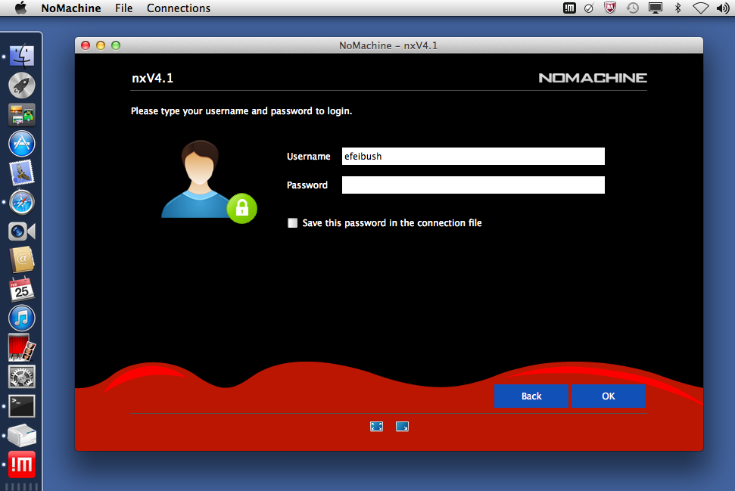735x491 pixels.
Task: Open the File menu
Action: click(123, 8)
